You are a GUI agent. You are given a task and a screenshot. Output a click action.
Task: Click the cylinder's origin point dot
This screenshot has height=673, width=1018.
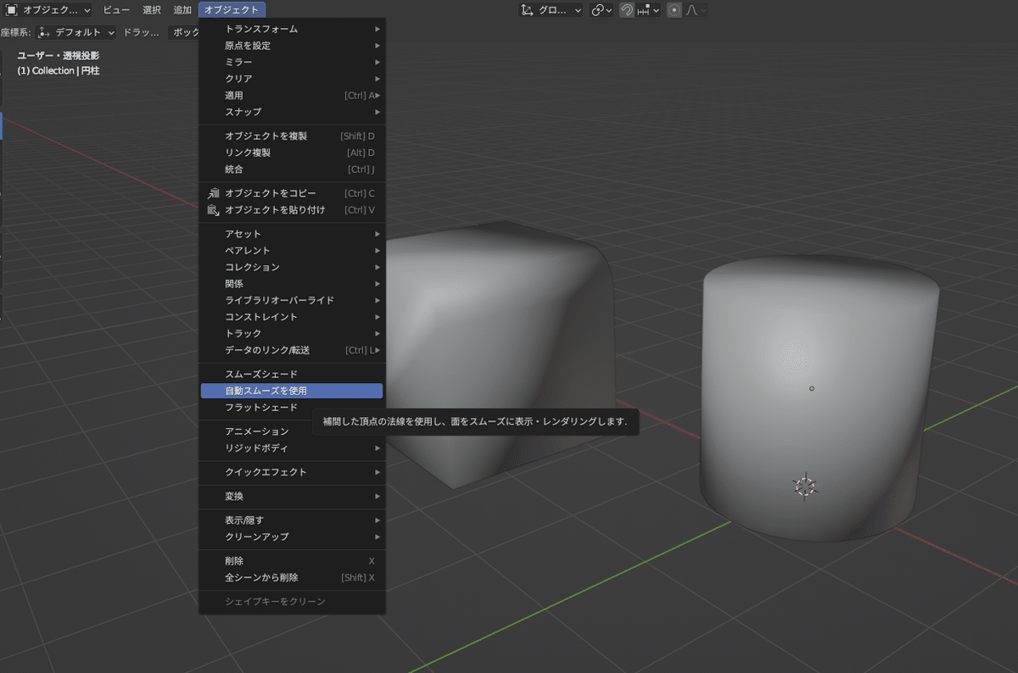point(812,388)
